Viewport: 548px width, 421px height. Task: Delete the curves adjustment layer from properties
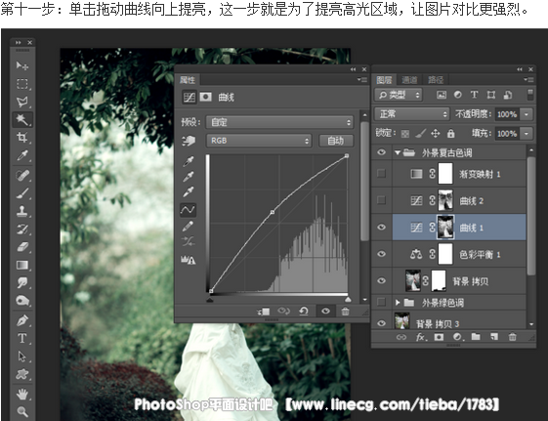pyautogui.click(x=345, y=311)
